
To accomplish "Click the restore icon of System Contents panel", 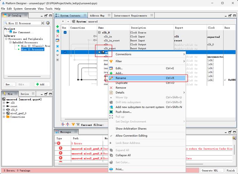I will pyautogui.click(x=230, y=16).
